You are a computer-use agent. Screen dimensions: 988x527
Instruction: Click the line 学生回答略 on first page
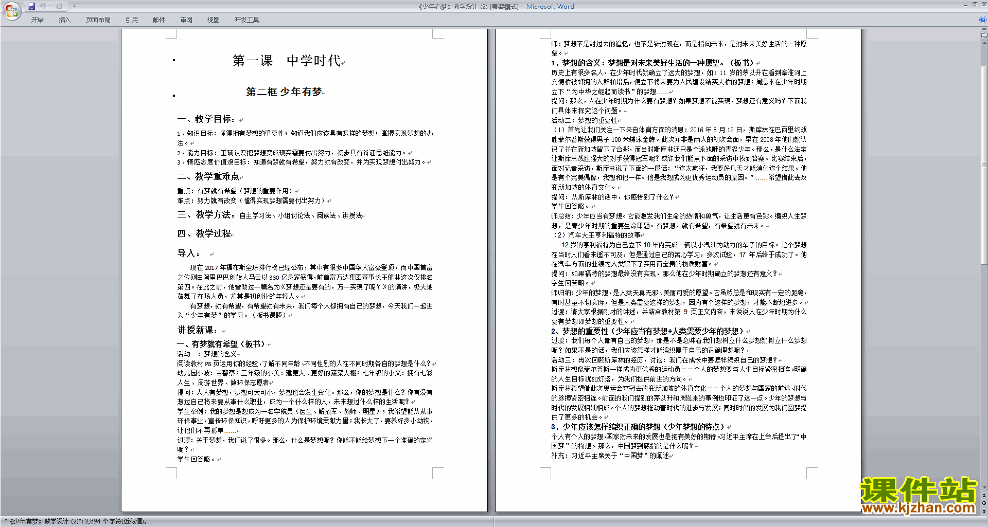[197, 460]
